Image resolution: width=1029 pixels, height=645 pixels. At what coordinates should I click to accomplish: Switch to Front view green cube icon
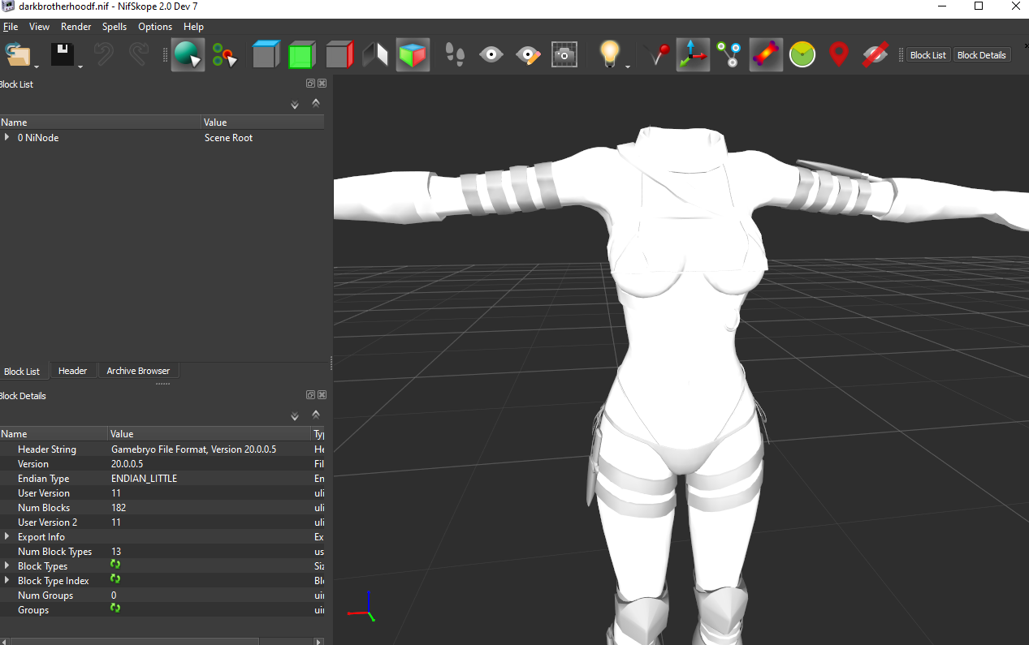301,55
